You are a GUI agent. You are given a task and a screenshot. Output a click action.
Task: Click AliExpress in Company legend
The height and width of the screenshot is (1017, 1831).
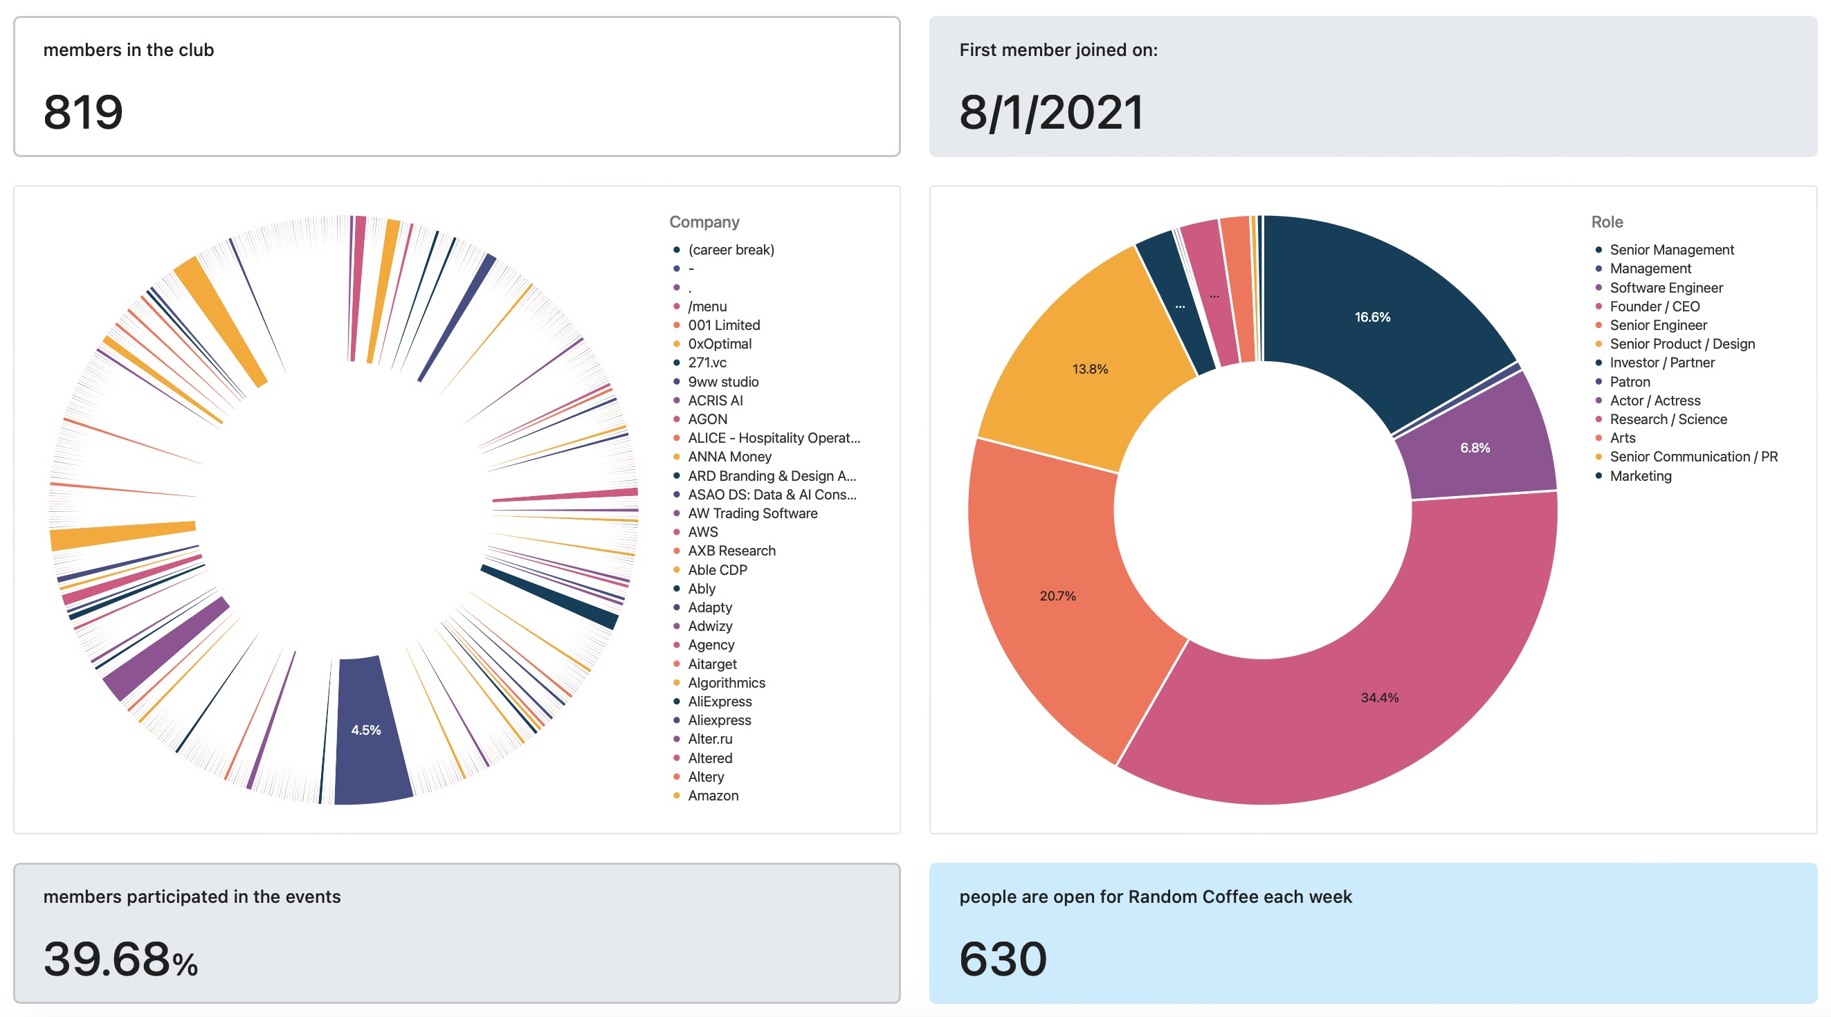point(711,702)
